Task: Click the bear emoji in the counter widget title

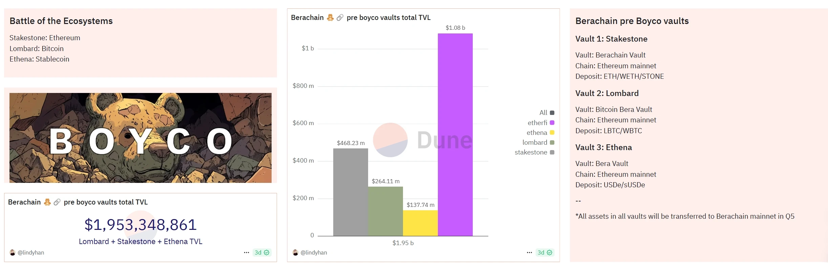Action: 47,202
